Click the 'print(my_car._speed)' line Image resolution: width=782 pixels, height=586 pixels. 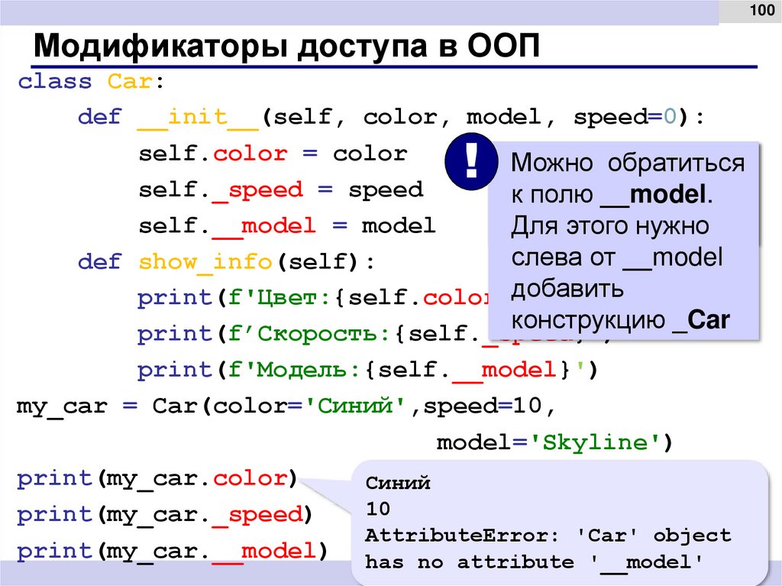point(165,515)
